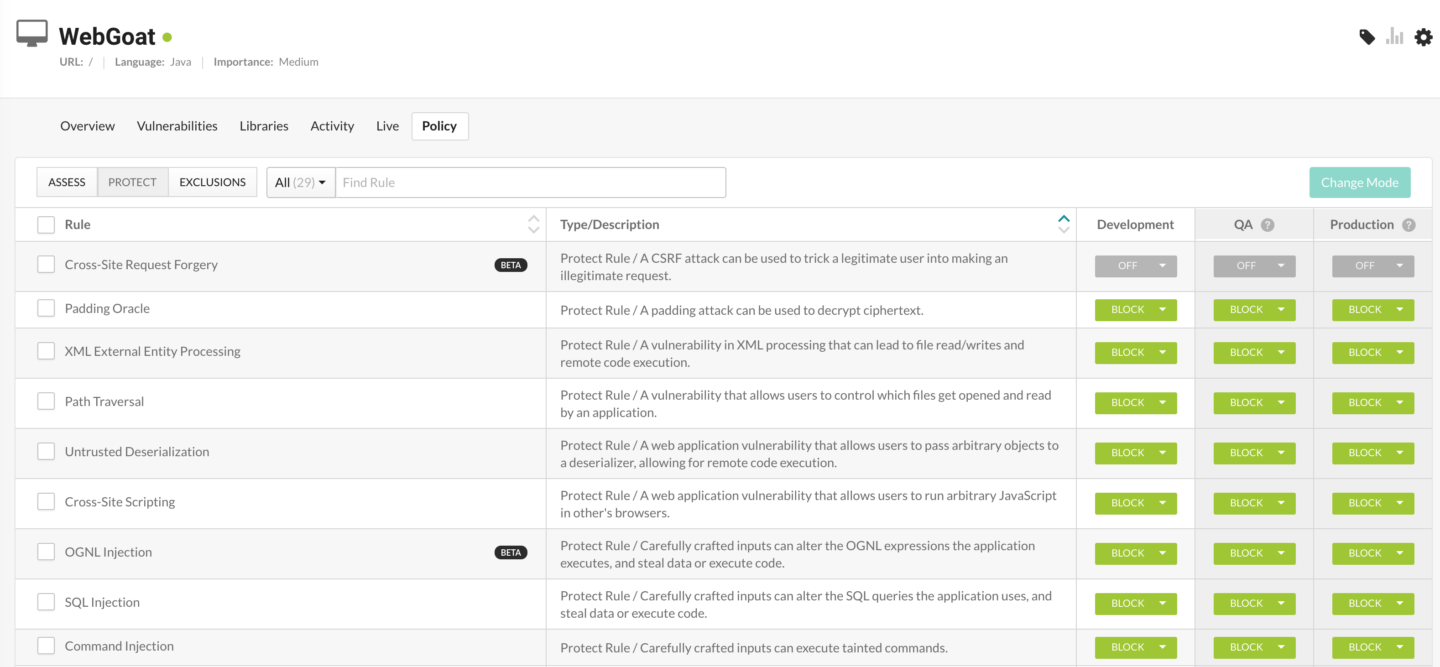Open the OGNL Injection rule link

coord(108,552)
